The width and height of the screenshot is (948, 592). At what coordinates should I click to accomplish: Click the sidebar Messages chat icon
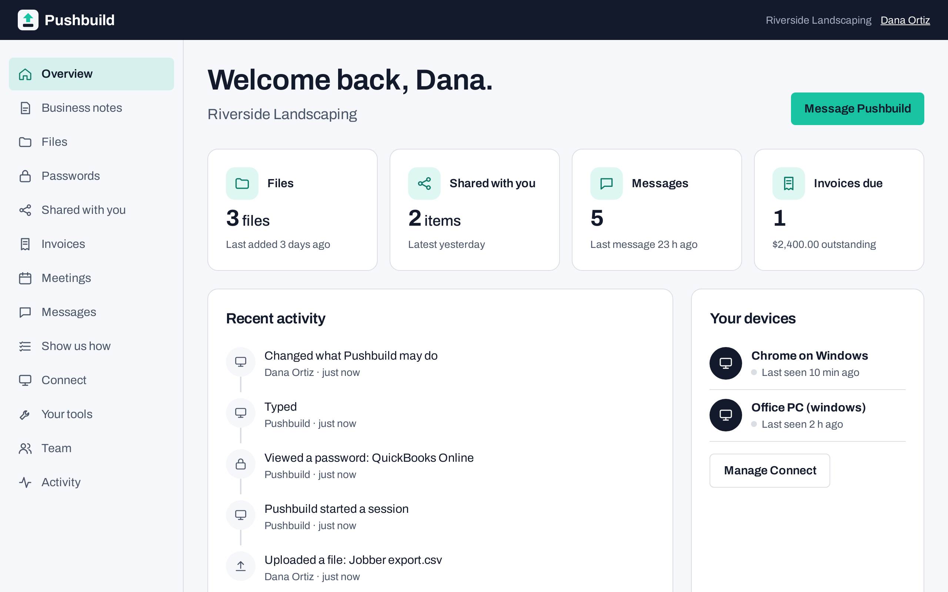point(25,312)
